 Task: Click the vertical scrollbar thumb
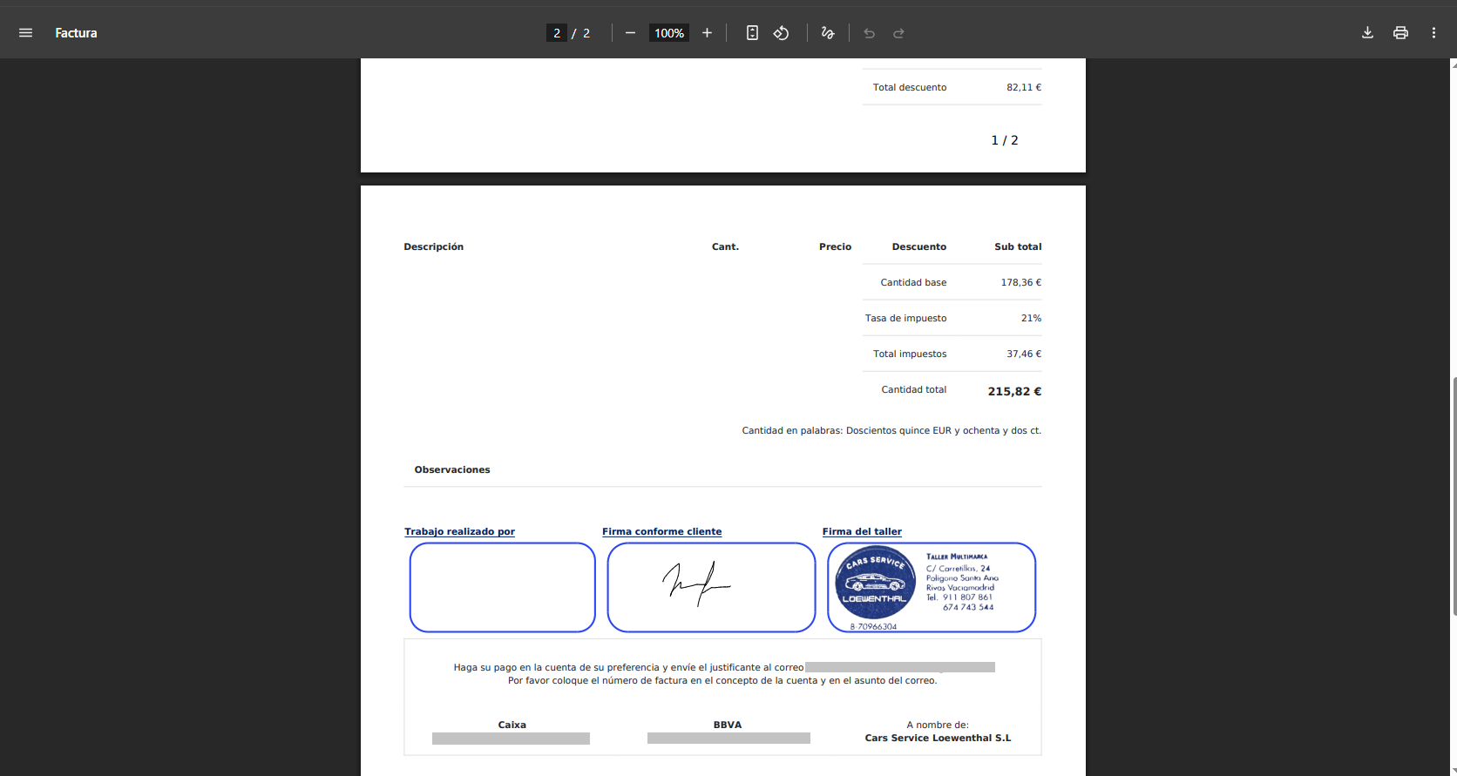(x=1454, y=496)
